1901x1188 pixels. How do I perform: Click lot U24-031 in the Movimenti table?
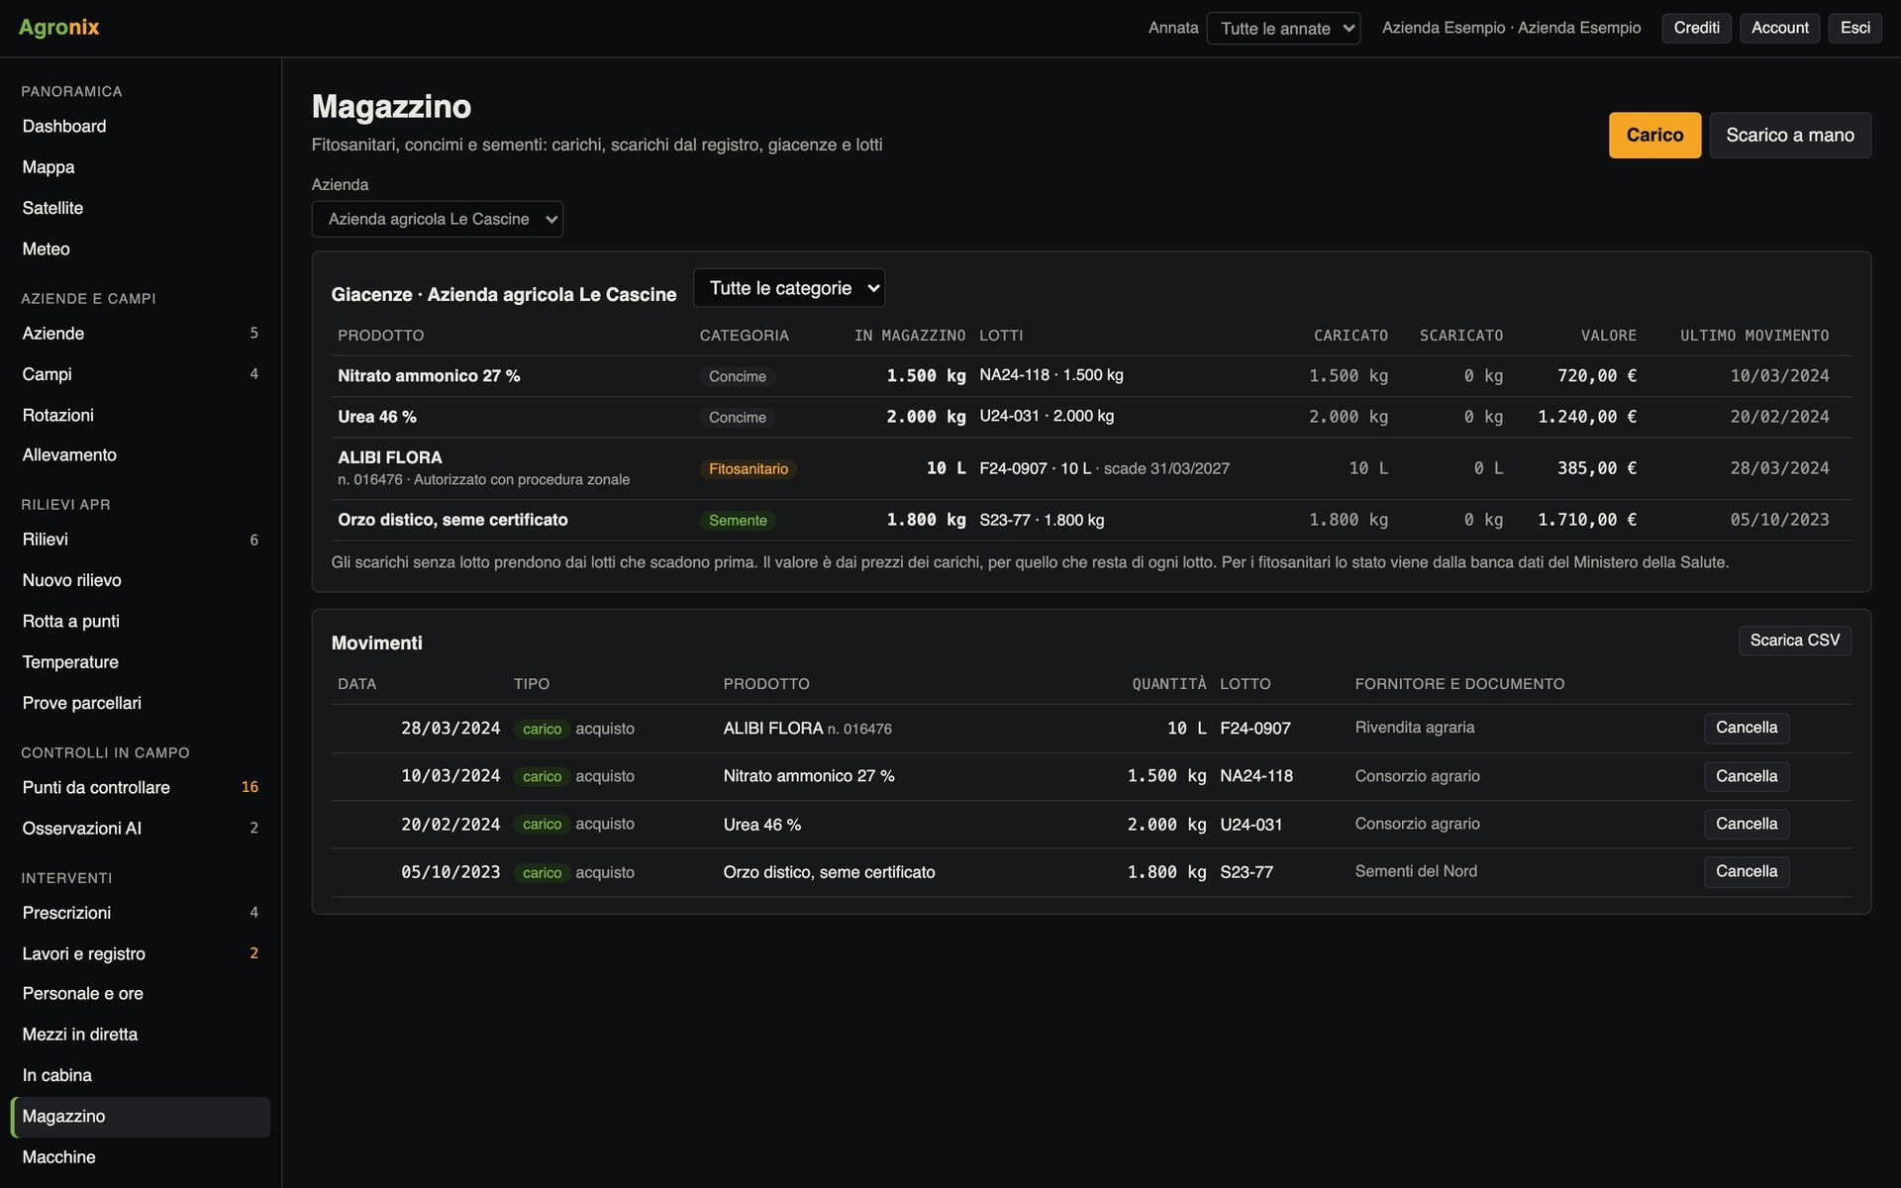pos(1251,825)
